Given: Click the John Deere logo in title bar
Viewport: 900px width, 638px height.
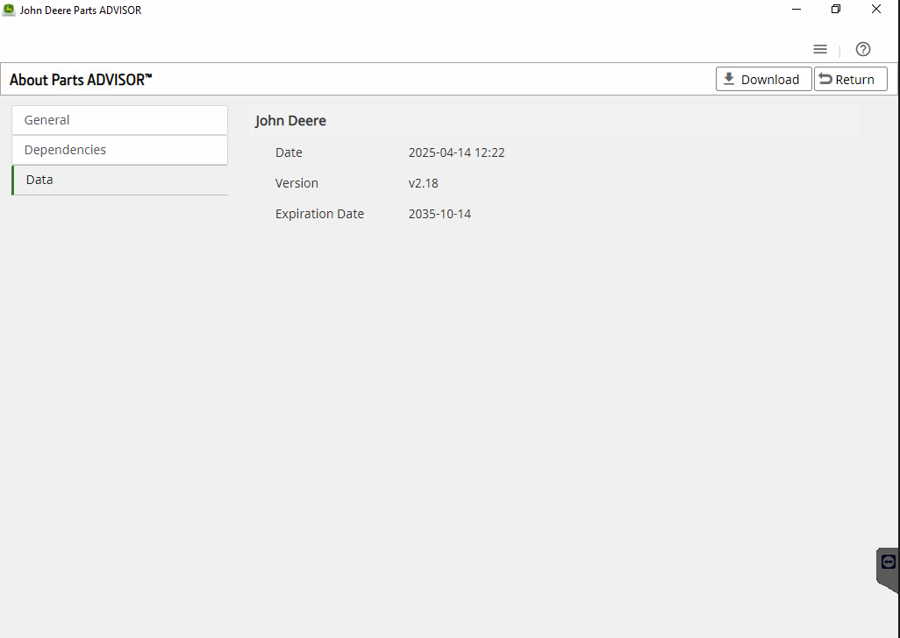Looking at the screenshot, I should 9,10.
